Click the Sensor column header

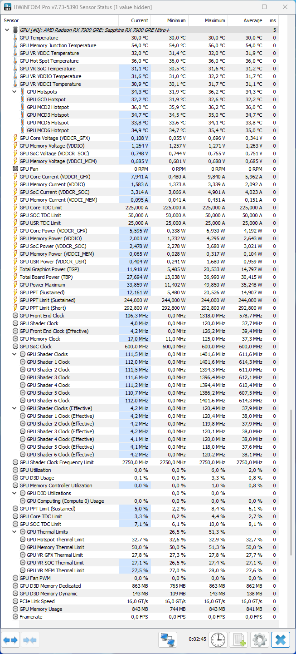(59, 20)
